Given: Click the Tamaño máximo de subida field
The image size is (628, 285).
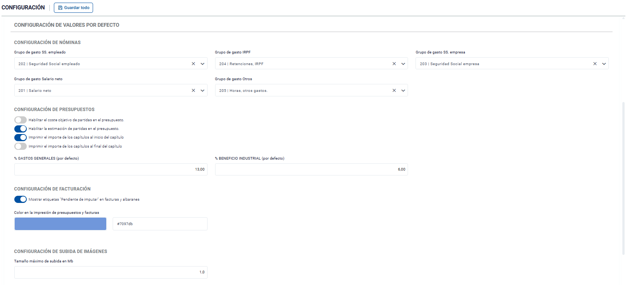Looking at the screenshot, I should [111, 272].
